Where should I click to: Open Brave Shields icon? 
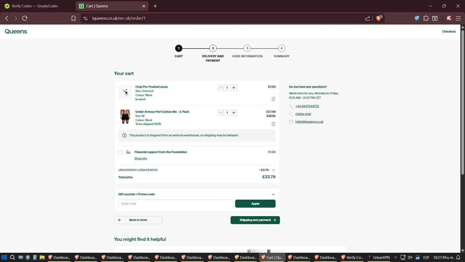tap(379, 18)
